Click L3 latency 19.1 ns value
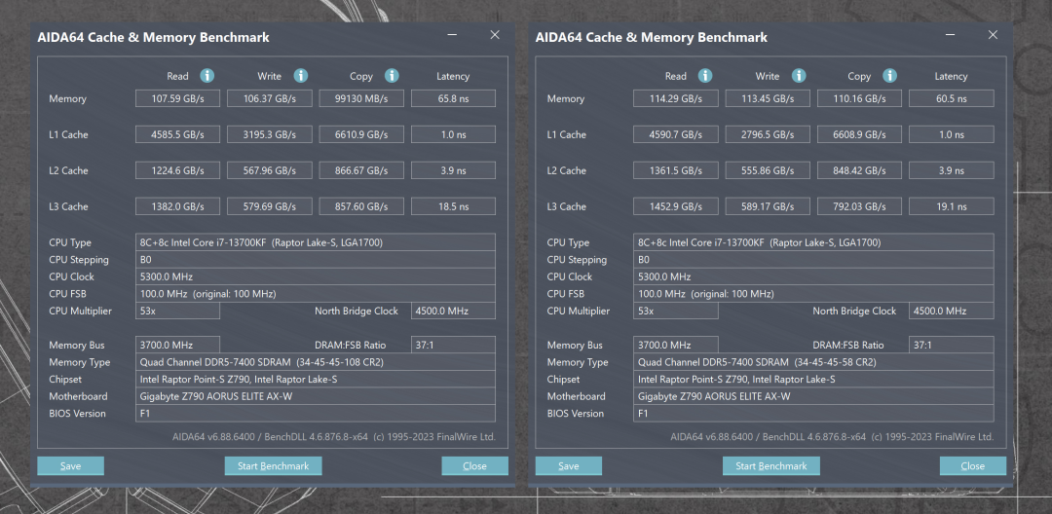The image size is (1052, 514). click(x=951, y=206)
